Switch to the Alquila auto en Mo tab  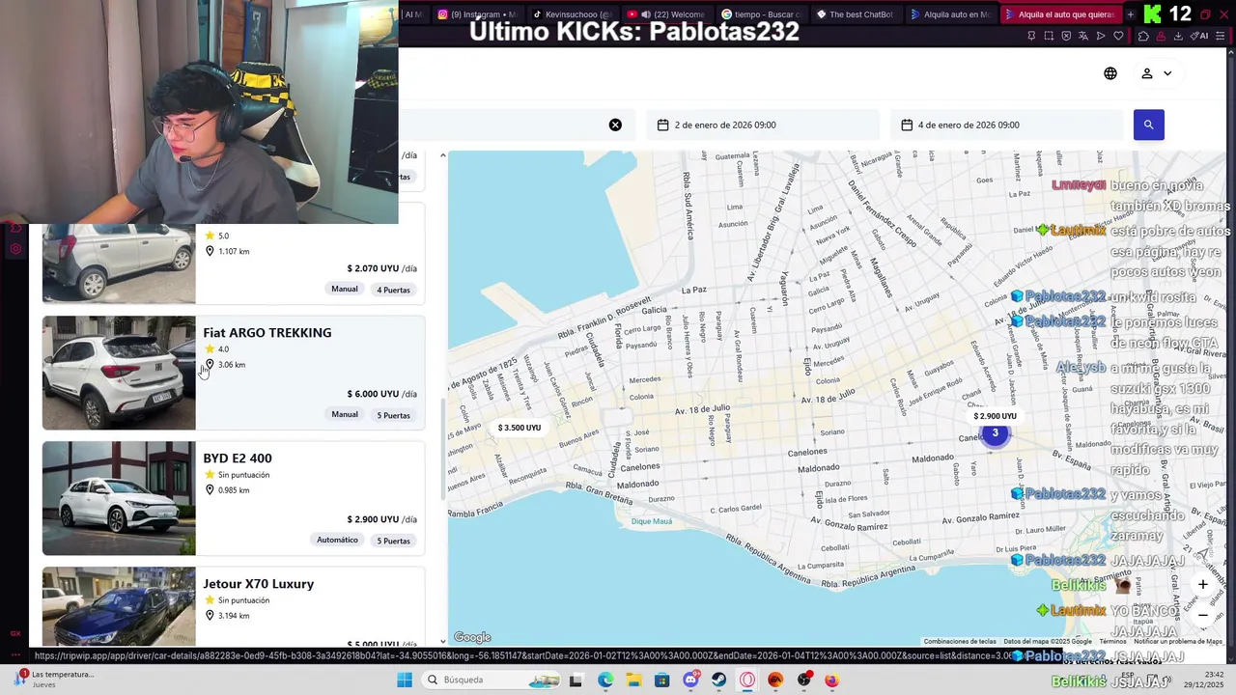coord(950,14)
